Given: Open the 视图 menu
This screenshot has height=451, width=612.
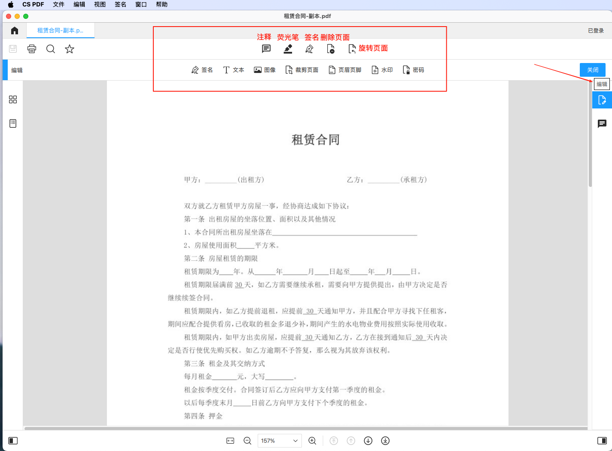Looking at the screenshot, I should pyautogui.click(x=100, y=4).
